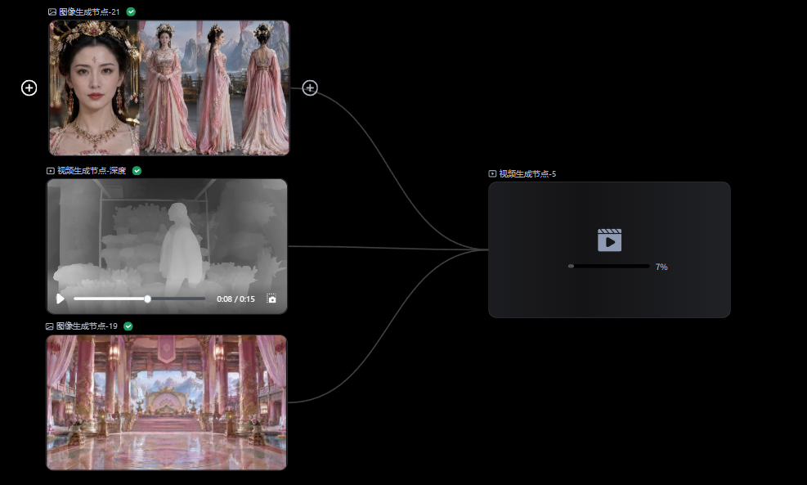Click the depth video seek bar handle
807x485 pixels.
148,299
